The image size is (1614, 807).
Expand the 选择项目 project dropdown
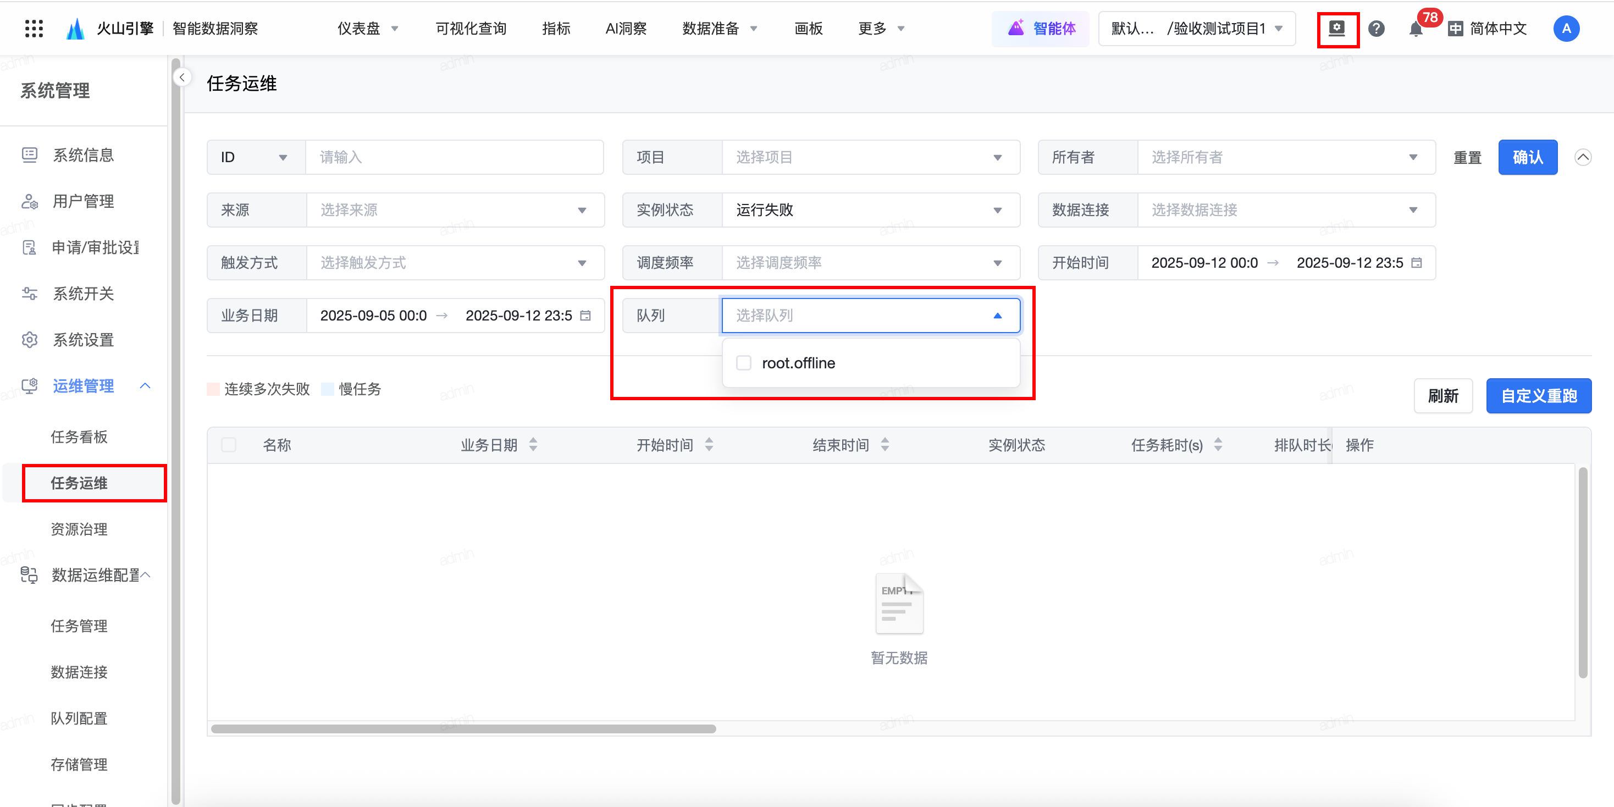click(x=870, y=157)
